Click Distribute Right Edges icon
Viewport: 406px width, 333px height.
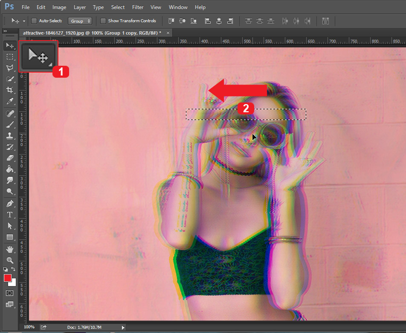point(307,21)
